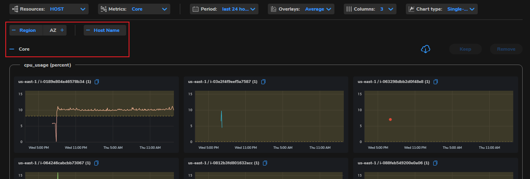530x179 pixels.
Task: Remove Region grouping with minus icon
Action: click(x=13, y=30)
